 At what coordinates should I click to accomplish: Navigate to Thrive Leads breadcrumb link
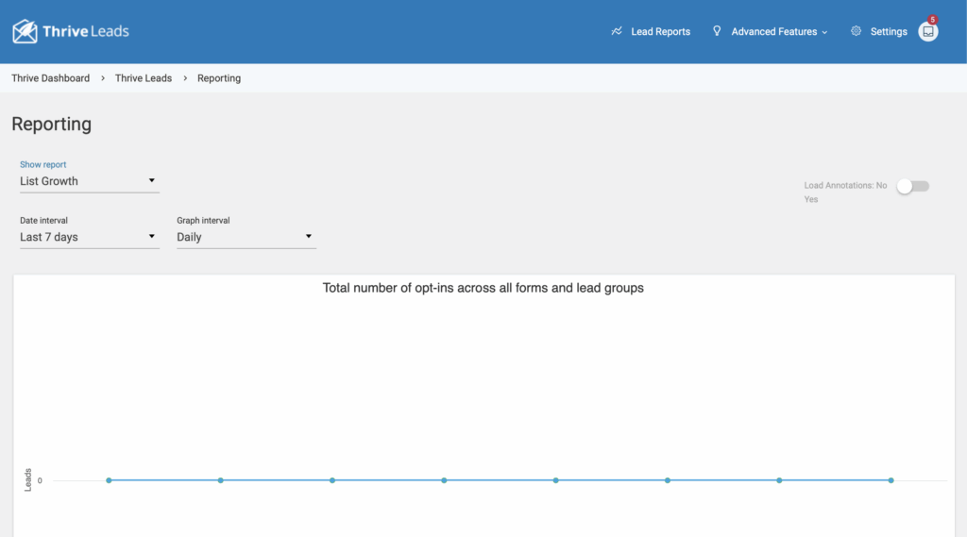click(x=144, y=78)
